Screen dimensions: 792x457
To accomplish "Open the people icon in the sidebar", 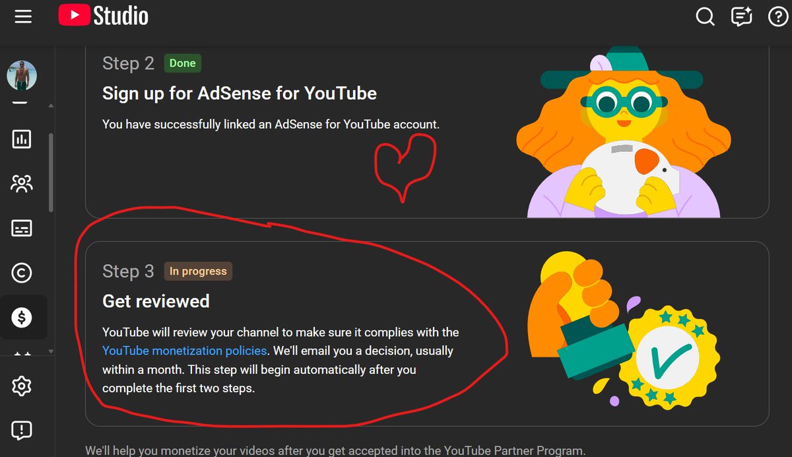I will pos(22,184).
